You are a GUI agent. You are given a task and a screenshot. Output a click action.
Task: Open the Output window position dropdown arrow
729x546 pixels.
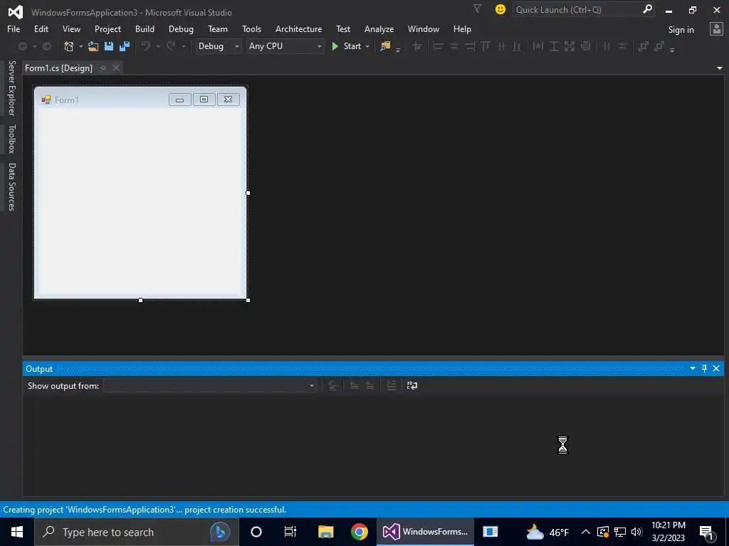click(x=692, y=368)
